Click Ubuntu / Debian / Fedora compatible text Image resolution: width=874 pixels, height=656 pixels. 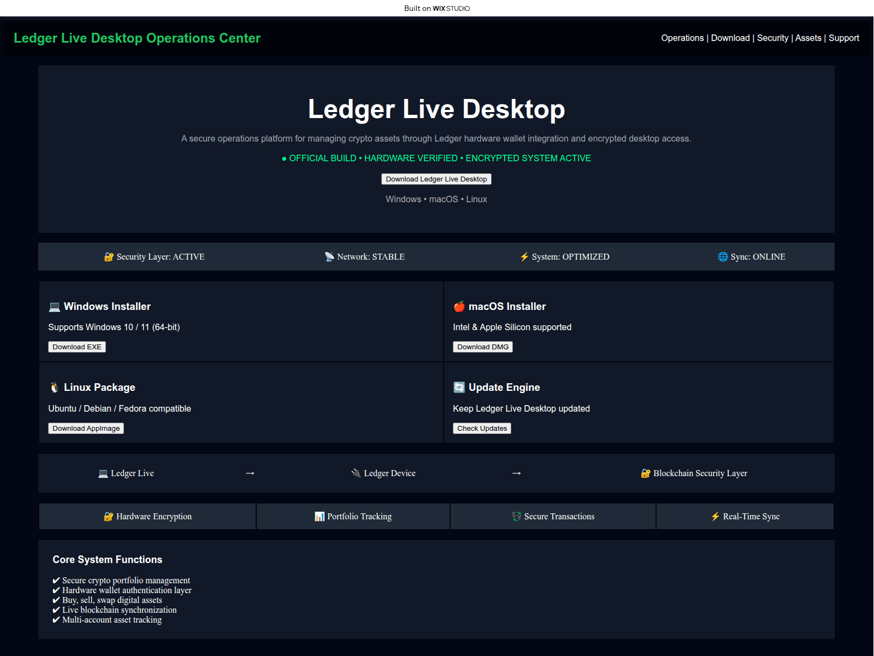[x=120, y=409]
